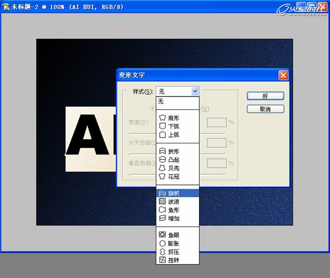This screenshot has height=278, width=330.
Task: Pick the 上弧 (Arc Upper) warp option
Action: 173,135
